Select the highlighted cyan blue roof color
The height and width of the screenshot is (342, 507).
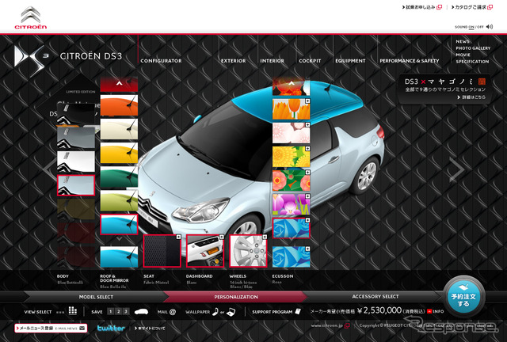(x=119, y=224)
